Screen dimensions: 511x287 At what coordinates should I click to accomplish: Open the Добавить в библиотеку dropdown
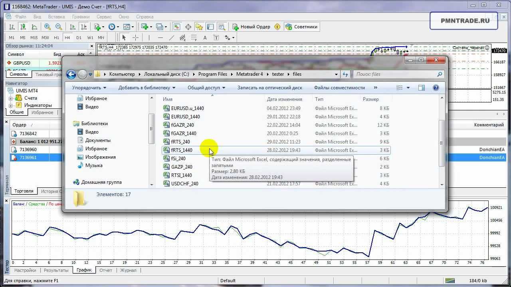coord(147,88)
